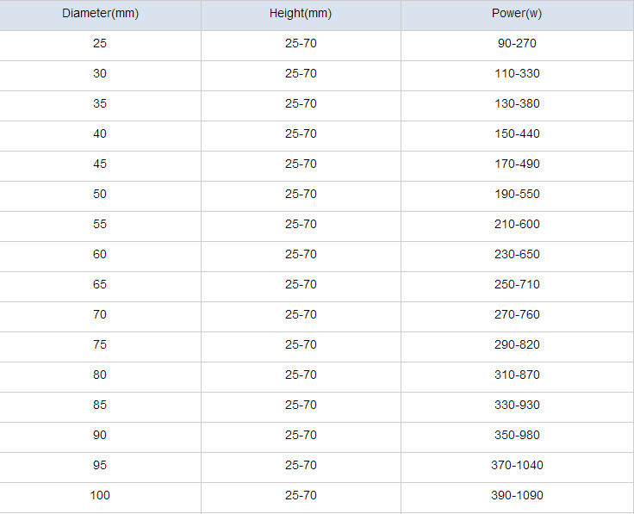This screenshot has width=634, height=514.
Task: Select diameter value 35
Action: click(100, 103)
